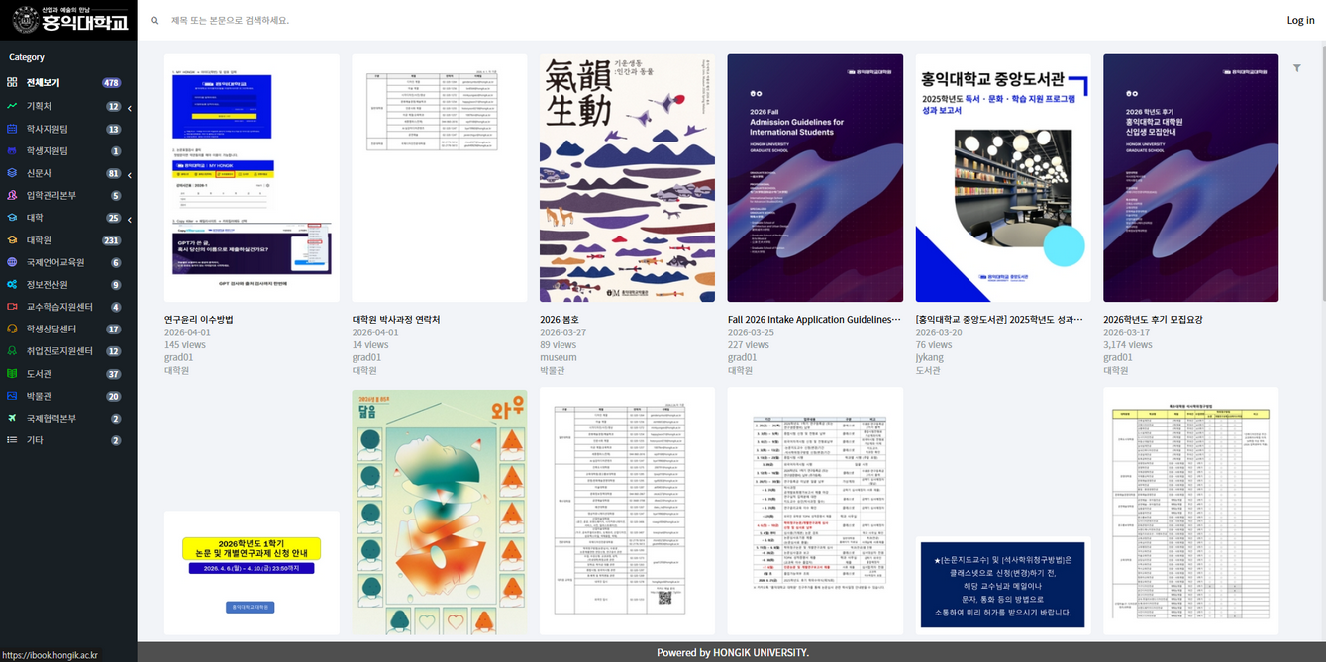Click the 대학원 count badge 231
Viewport: 1326px width, 662px height.
[x=111, y=240]
